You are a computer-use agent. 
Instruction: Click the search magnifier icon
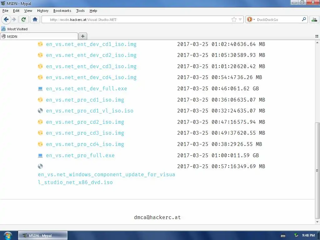point(304,19)
